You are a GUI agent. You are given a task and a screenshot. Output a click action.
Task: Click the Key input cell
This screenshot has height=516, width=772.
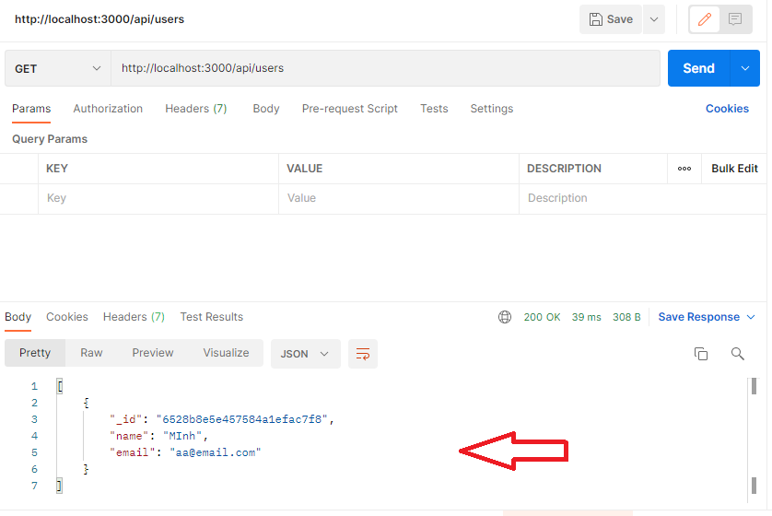pos(158,198)
